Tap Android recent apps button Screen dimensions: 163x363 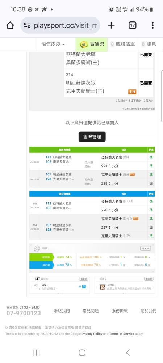coord(37,352)
